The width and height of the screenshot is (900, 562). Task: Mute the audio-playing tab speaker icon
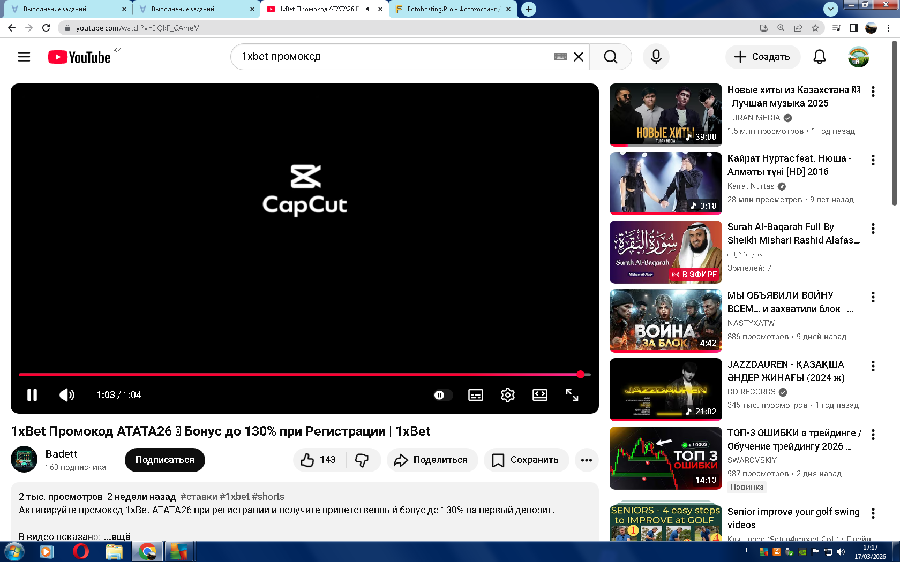(369, 9)
